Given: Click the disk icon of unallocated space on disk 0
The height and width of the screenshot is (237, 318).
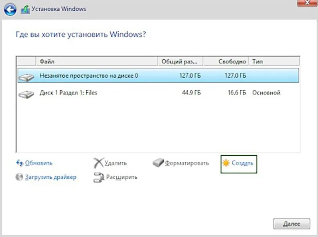Looking at the screenshot, I should tap(26, 77).
